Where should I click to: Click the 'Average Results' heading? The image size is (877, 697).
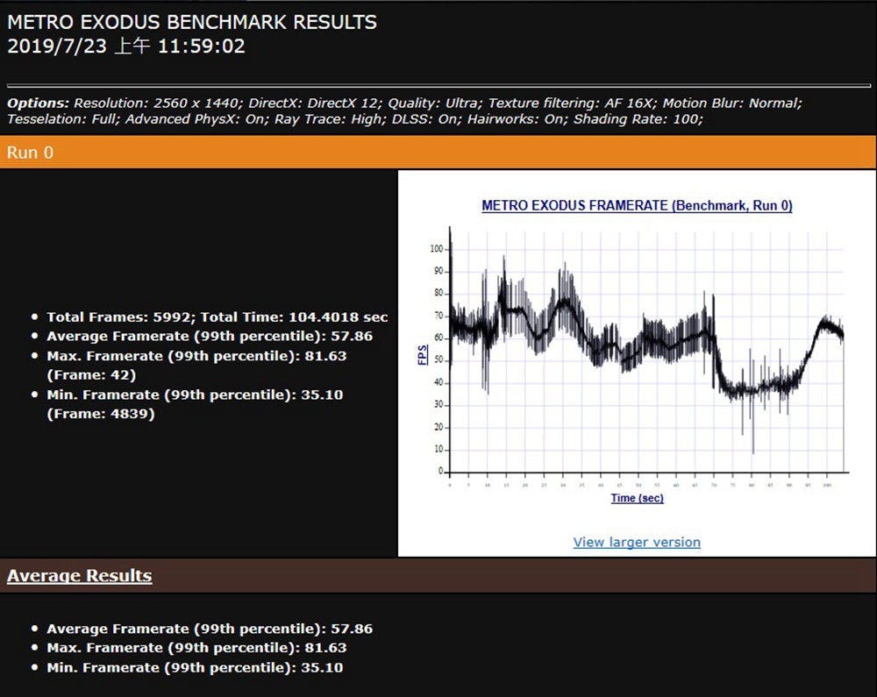(80, 575)
